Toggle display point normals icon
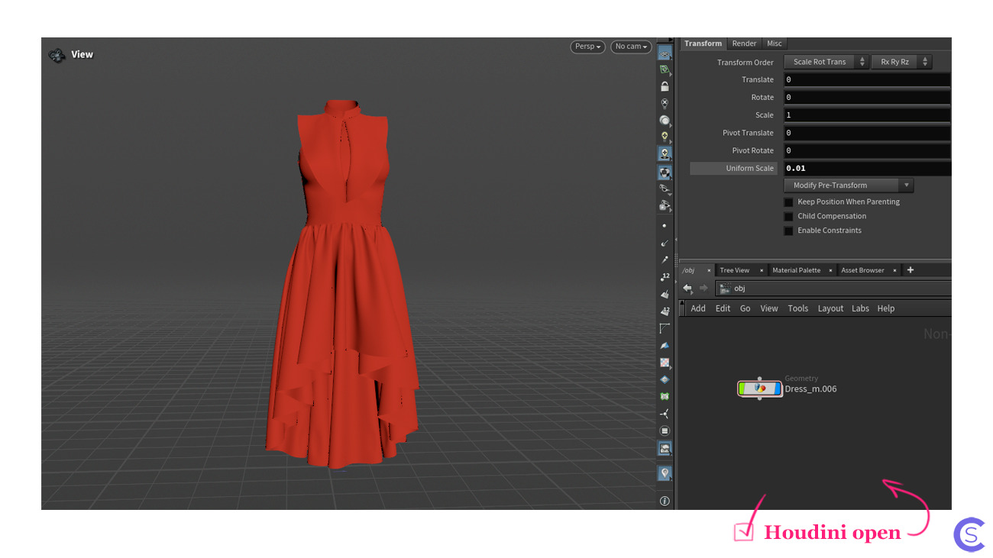 pyautogui.click(x=665, y=243)
